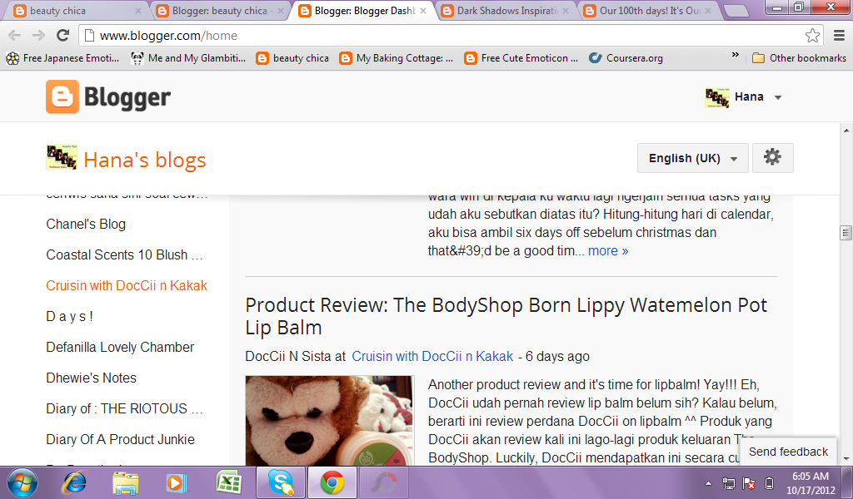Screen dimensions: 853x499
Task: Click the teddy bear post thumbnail
Action: click(329, 420)
